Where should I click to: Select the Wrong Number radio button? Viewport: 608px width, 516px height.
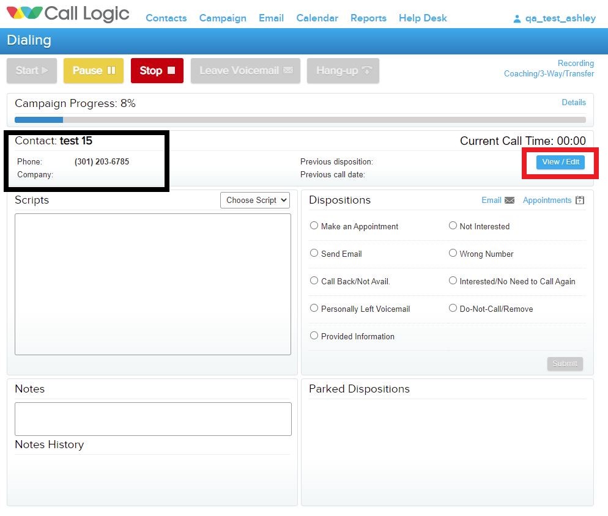tap(453, 253)
